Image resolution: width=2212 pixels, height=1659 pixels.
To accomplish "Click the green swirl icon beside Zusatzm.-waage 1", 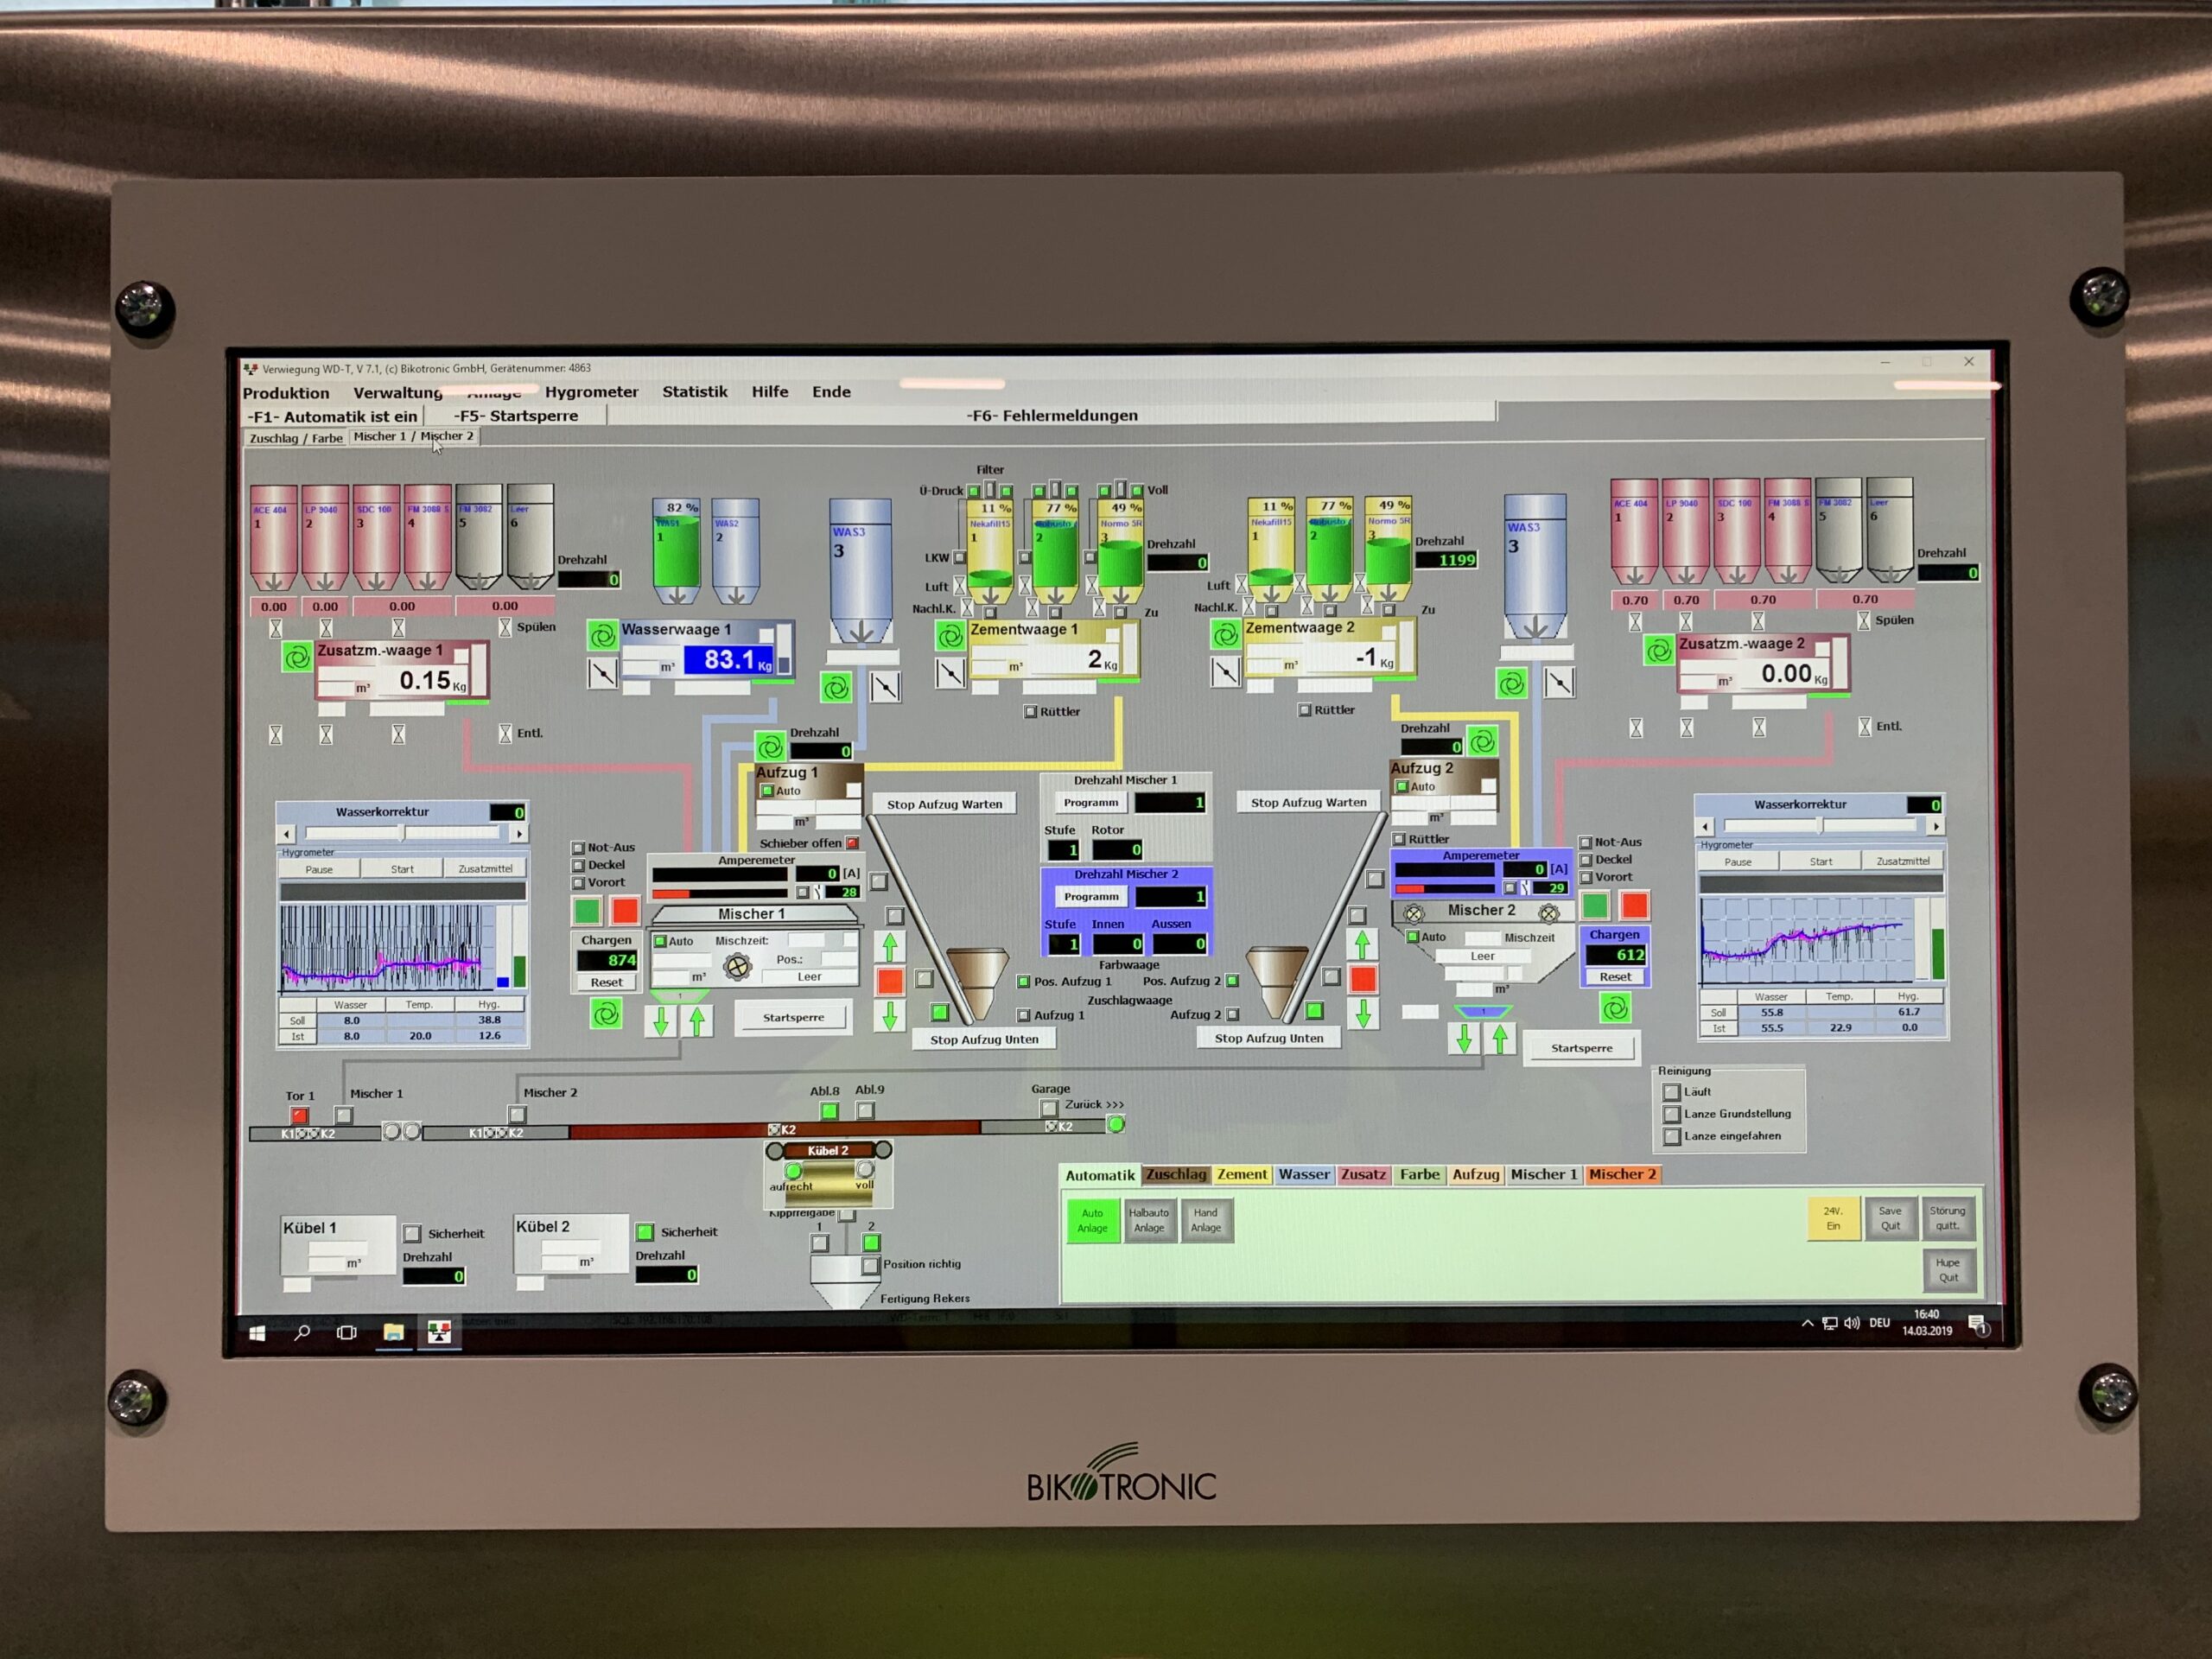I will 297,658.
